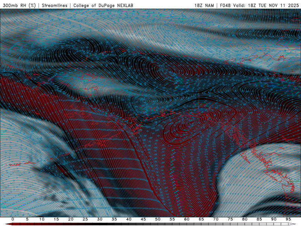
Task: Select the 'Streamlines' label in header
Action: [55, 5]
